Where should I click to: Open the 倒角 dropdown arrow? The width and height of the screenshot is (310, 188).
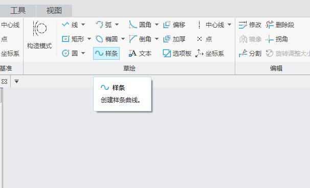157,39
